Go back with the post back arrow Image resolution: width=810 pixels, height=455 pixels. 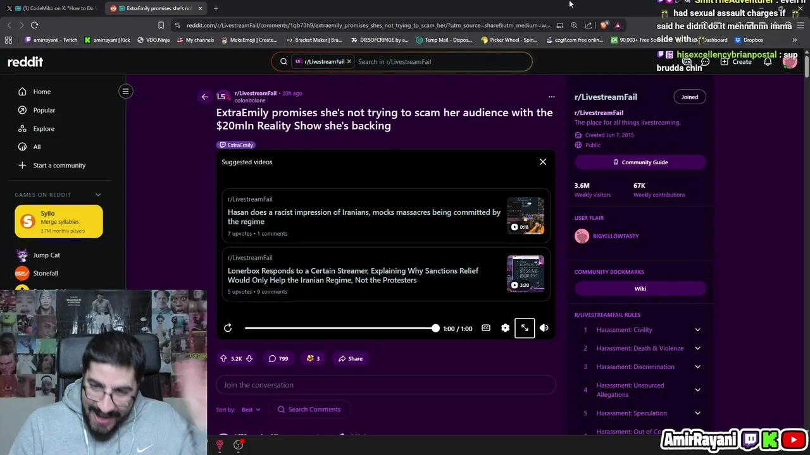click(204, 97)
